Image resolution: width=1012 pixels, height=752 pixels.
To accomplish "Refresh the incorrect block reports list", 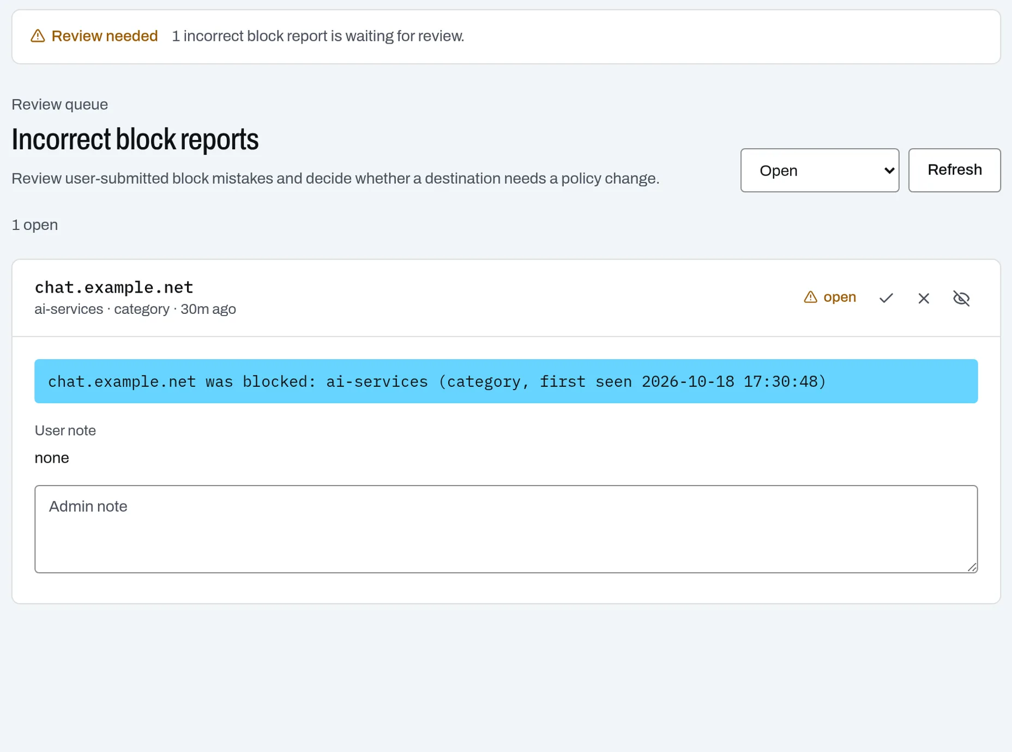I will 954,170.
